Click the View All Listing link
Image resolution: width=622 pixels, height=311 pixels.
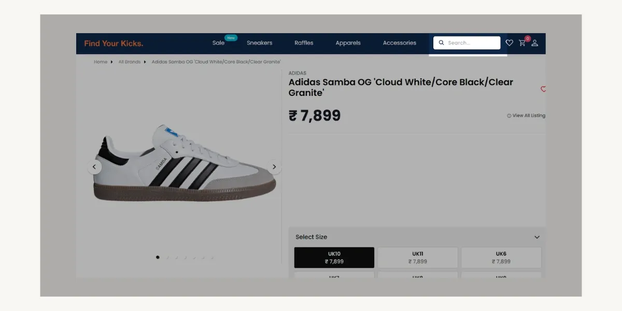click(528, 116)
